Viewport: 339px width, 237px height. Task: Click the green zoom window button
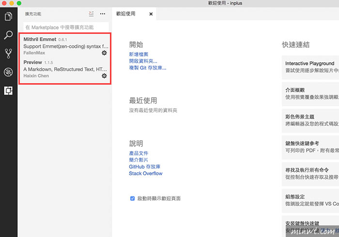click(x=19, y=3)
